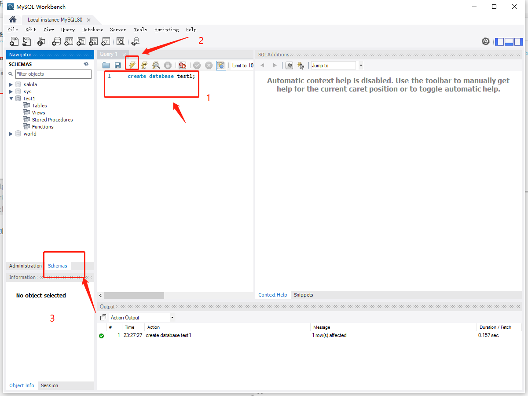Switch to the Administration tab
Viewport: 528px width, 396px height.
click(x=26, y=266)
